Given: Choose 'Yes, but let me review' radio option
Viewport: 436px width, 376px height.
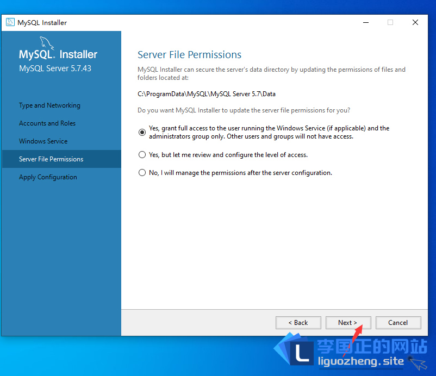Looking at the screenshot, I should pos(142,155).
